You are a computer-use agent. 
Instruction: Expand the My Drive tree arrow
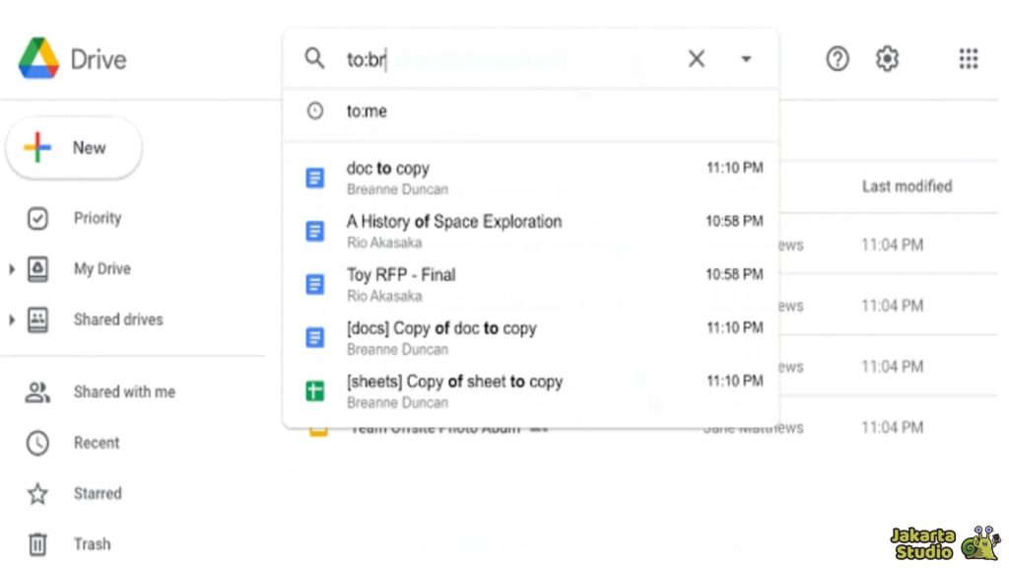click(x=12, y=268)
